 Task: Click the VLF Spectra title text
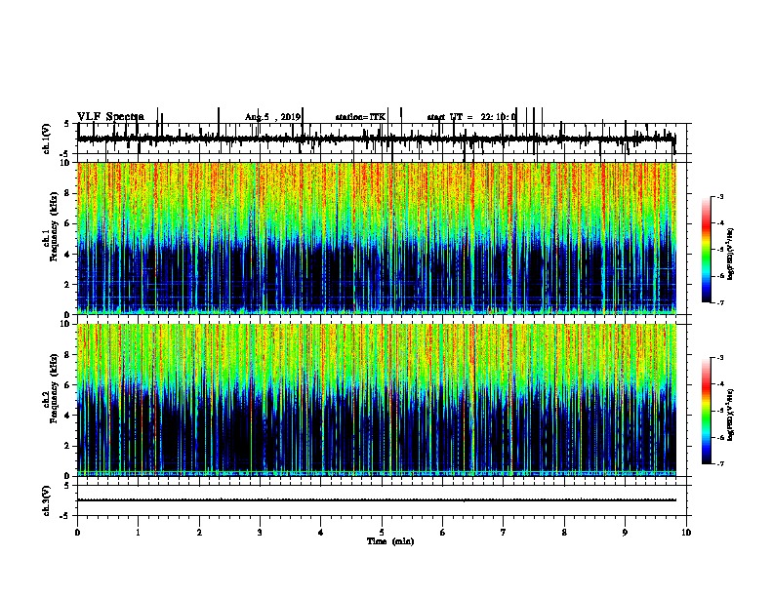pyautogui.click(x=110, y=117)
